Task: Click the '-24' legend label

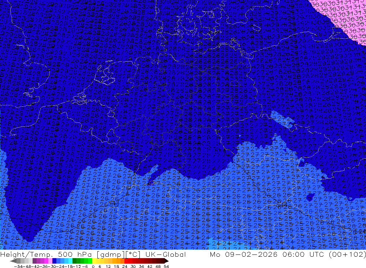Action: point(60,267)
